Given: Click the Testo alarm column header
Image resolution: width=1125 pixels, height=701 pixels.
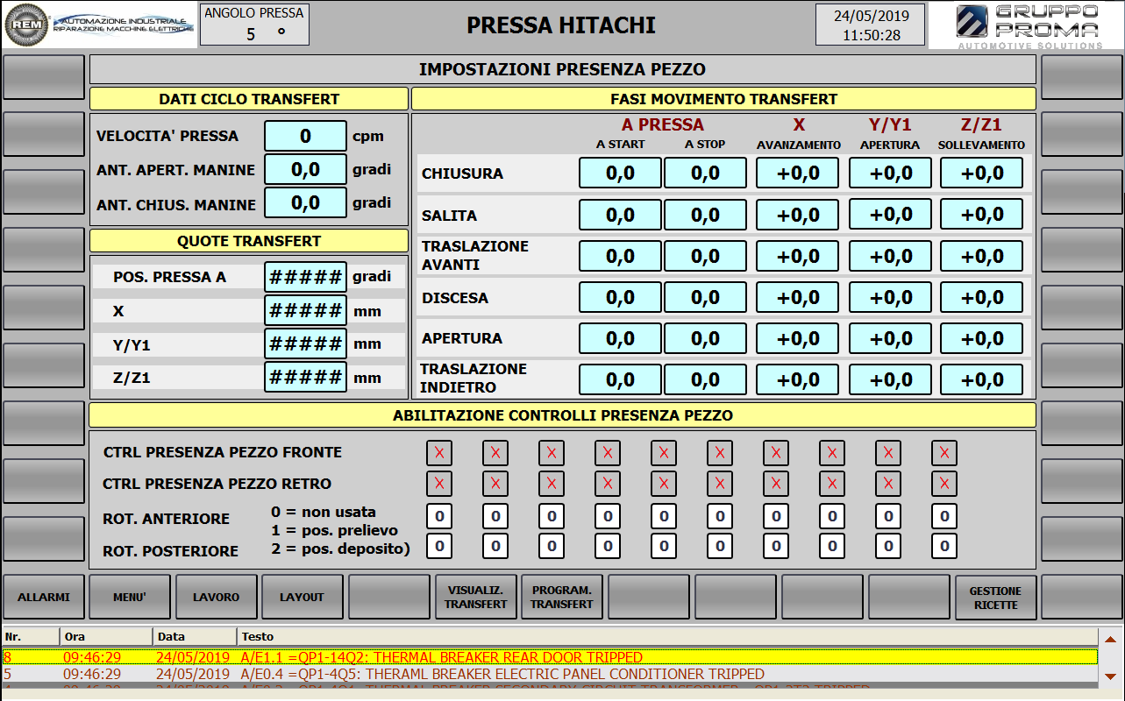Looking at the screenshot, I should (667, 636).
